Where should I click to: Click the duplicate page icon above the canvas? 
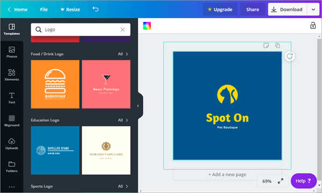pos(277,45)
